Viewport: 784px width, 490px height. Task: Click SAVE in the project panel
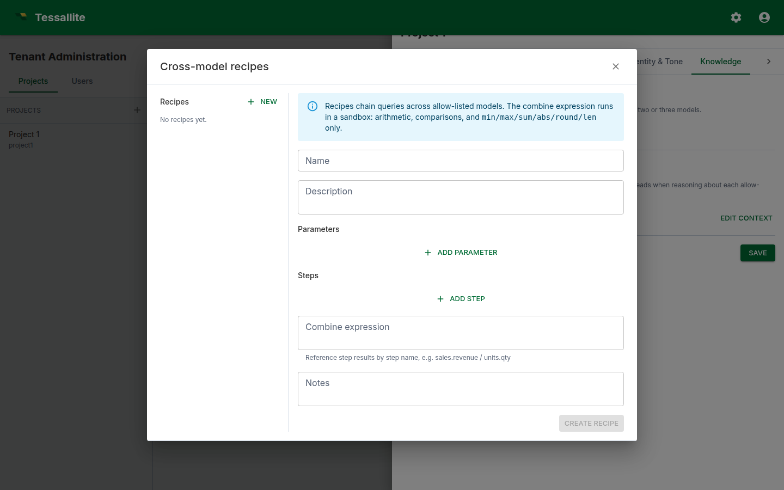[x=758, y=253]
